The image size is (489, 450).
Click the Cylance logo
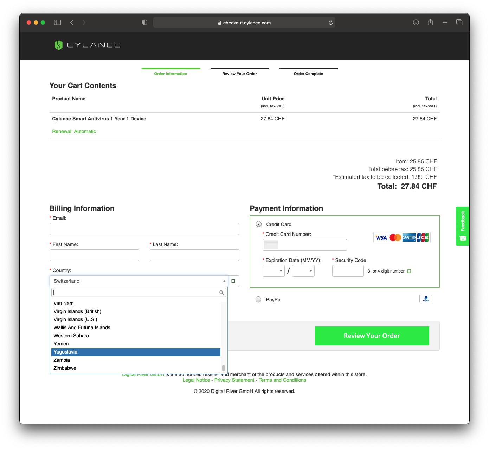tap(87, 45)
